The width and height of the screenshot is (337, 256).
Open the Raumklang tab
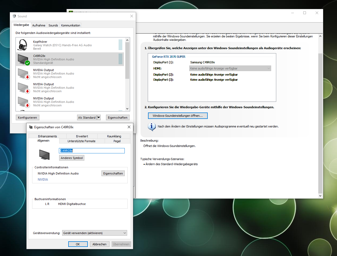(114, 136)
